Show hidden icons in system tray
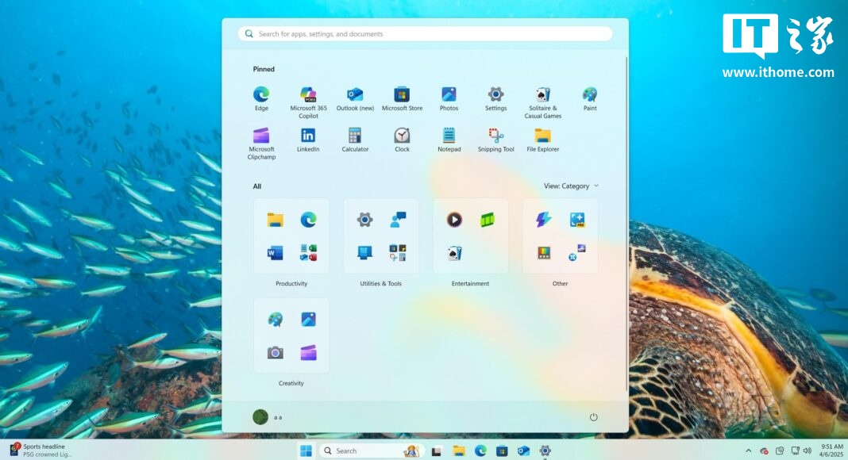 [749, 450]
